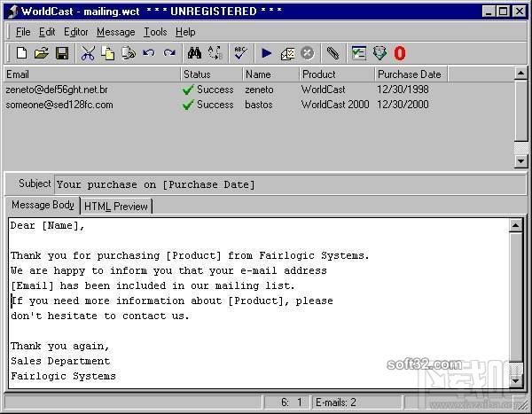Click the 'don't hesitate to contact us.' line
This screenshot has height=414, width=532.
[x=100, y=316]
